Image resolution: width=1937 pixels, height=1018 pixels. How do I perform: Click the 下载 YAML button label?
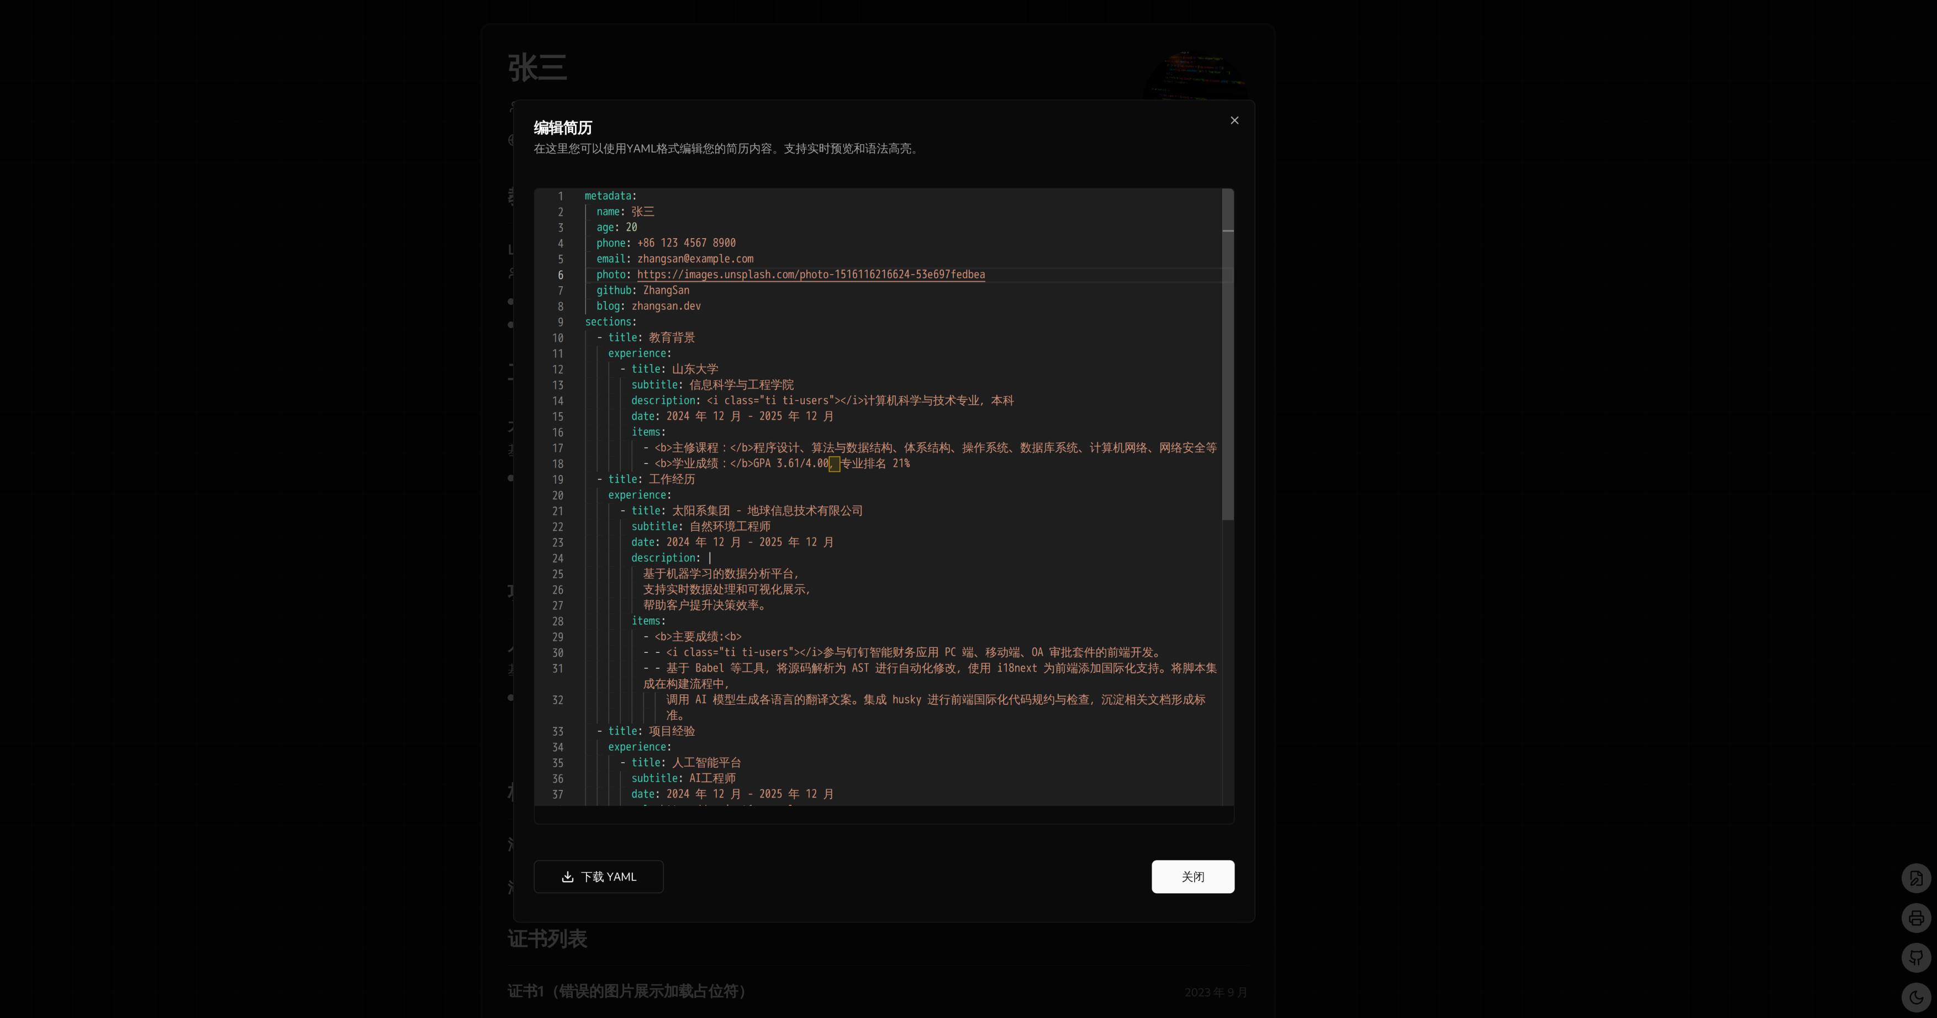click(608, 877)
